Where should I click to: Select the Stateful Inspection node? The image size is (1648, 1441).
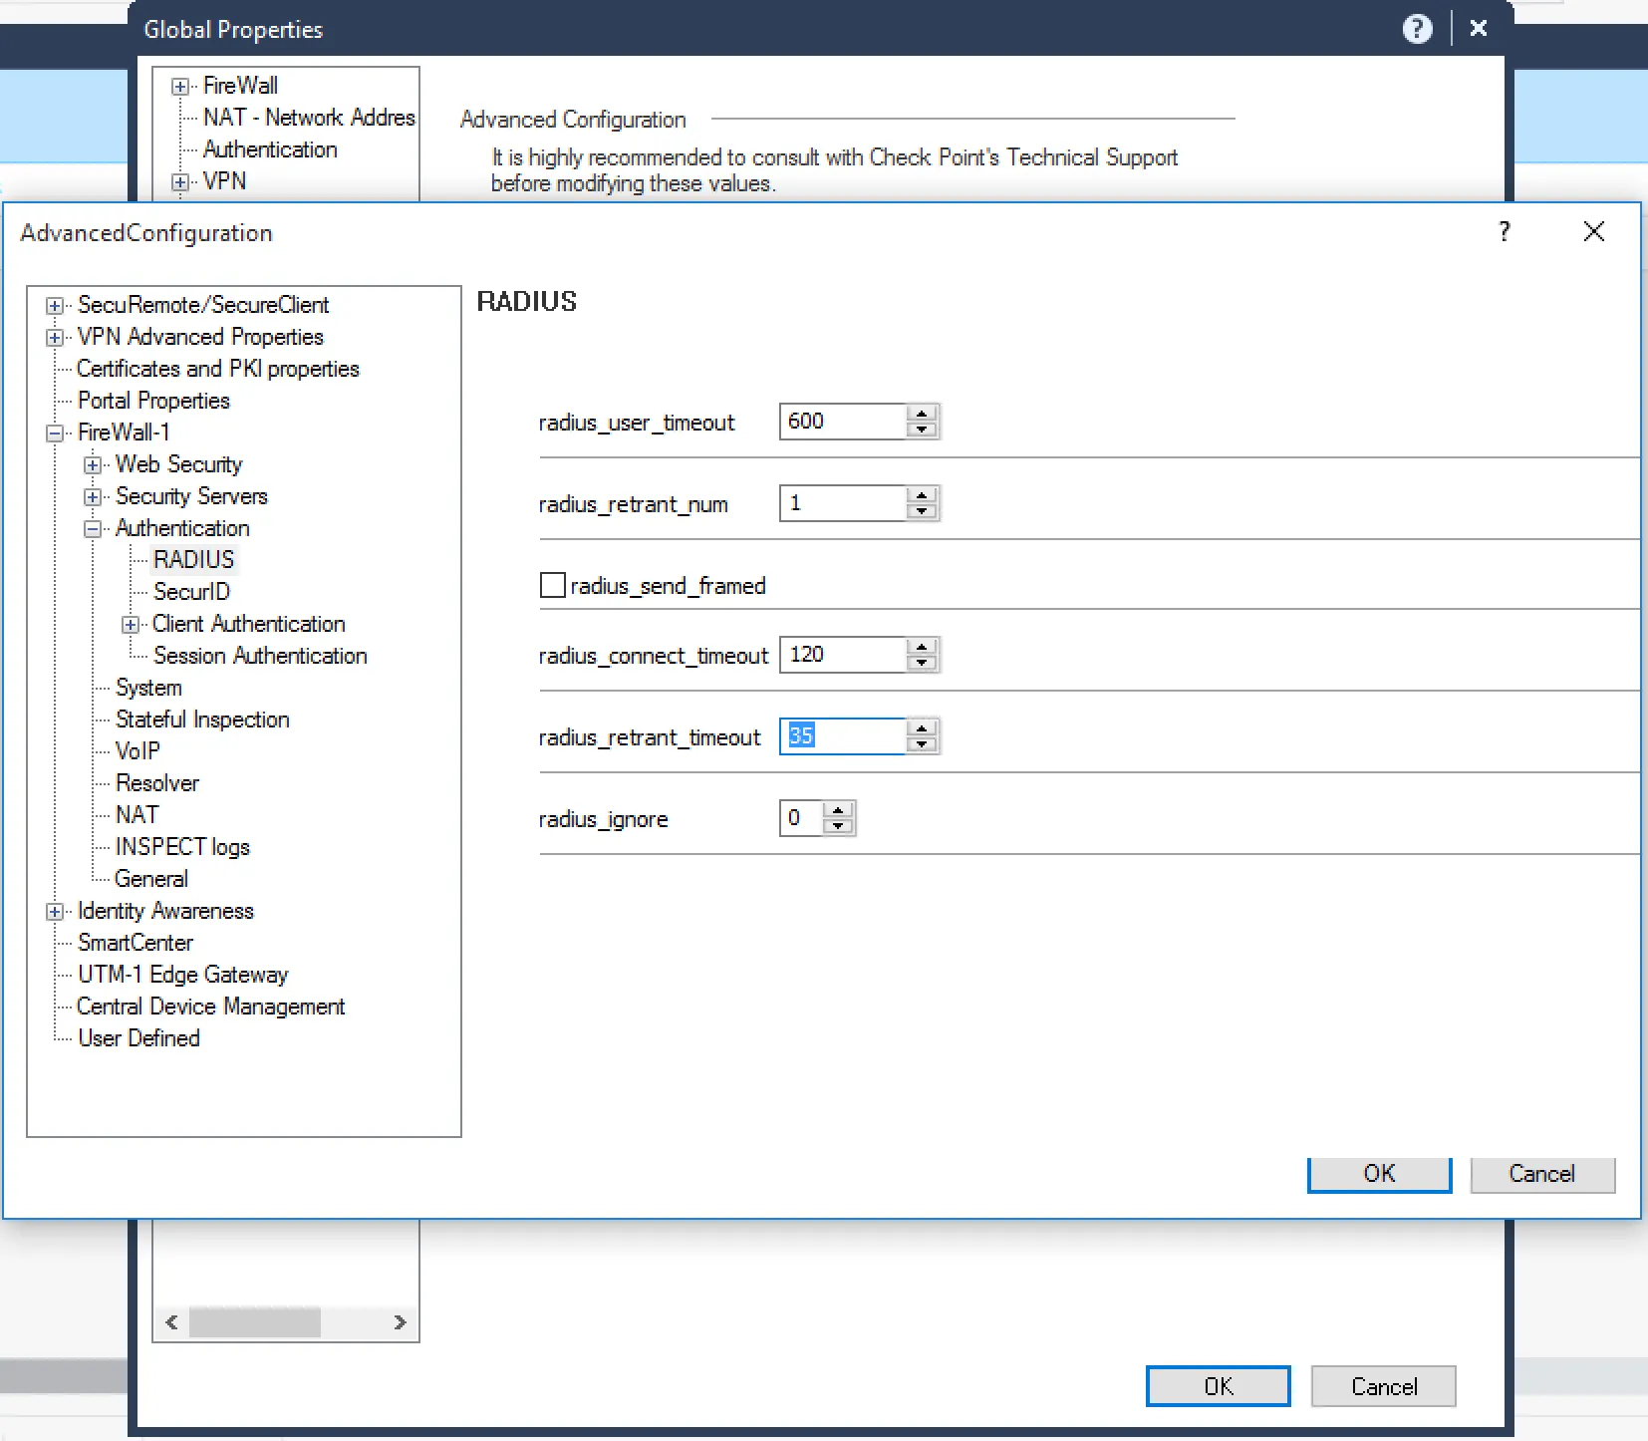[x=201, y=719]
